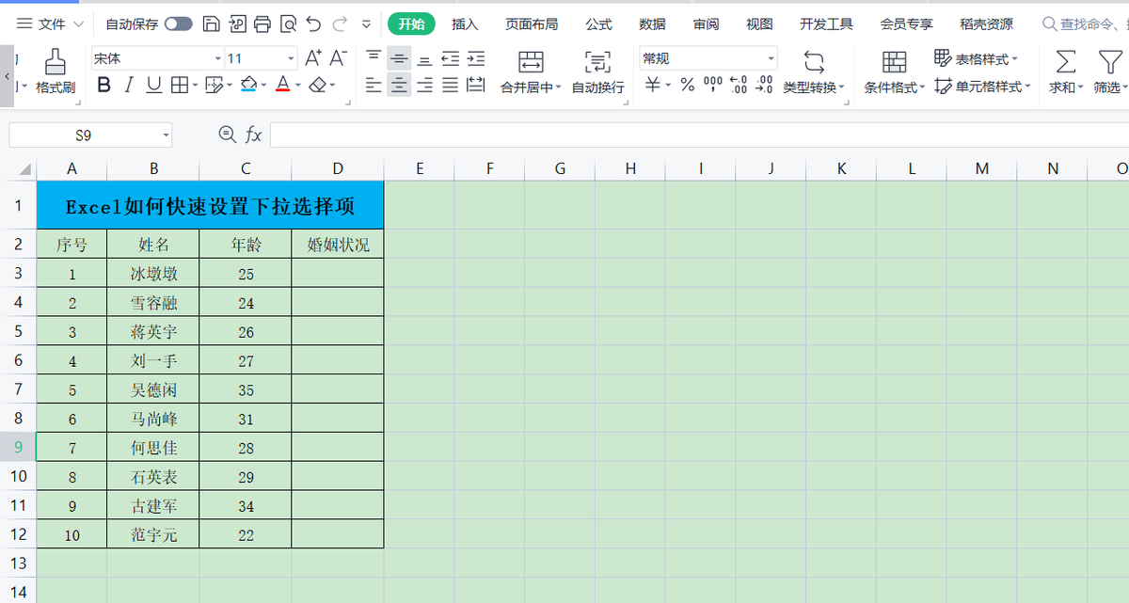The width and height of the screenshot is (1129, 603).
Task: Toggle horizontal center alignment
Action: (399, 86)
